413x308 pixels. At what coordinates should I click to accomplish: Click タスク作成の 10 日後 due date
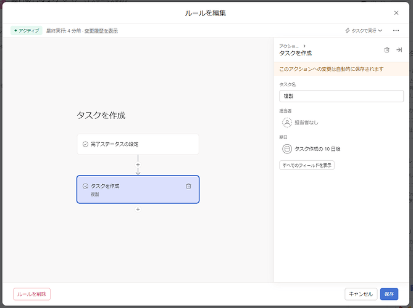pos(317,148)
